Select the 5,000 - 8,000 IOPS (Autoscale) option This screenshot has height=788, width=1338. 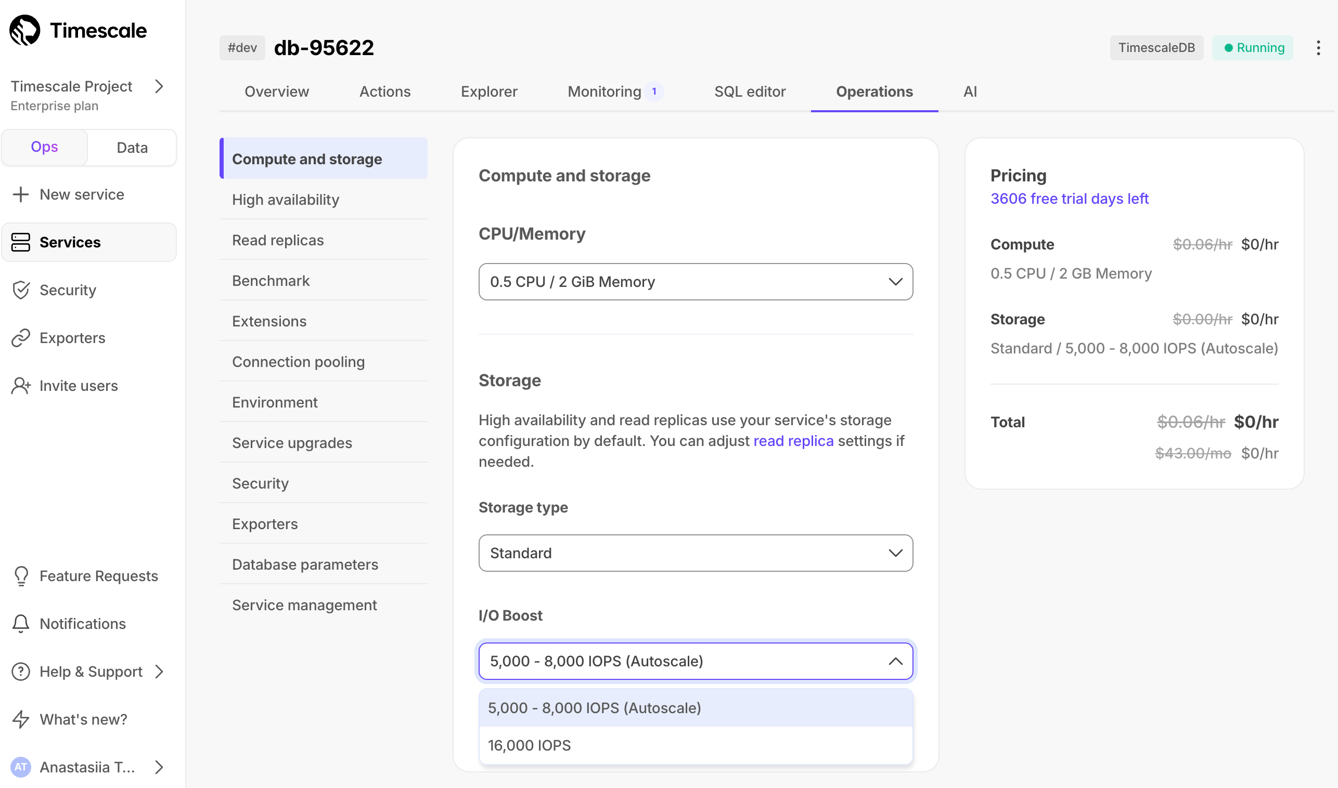pos(696,708)
